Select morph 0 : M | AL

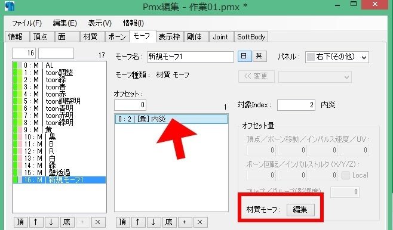(59, 66)
